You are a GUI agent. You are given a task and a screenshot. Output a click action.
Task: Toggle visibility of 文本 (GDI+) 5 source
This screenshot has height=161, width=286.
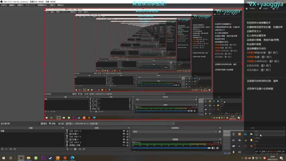(x=124, y=137)
